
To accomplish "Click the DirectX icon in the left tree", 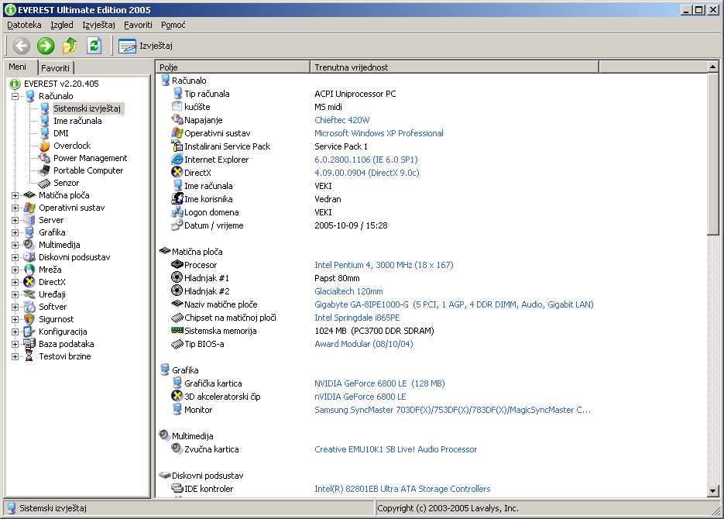I will [30, 282].
